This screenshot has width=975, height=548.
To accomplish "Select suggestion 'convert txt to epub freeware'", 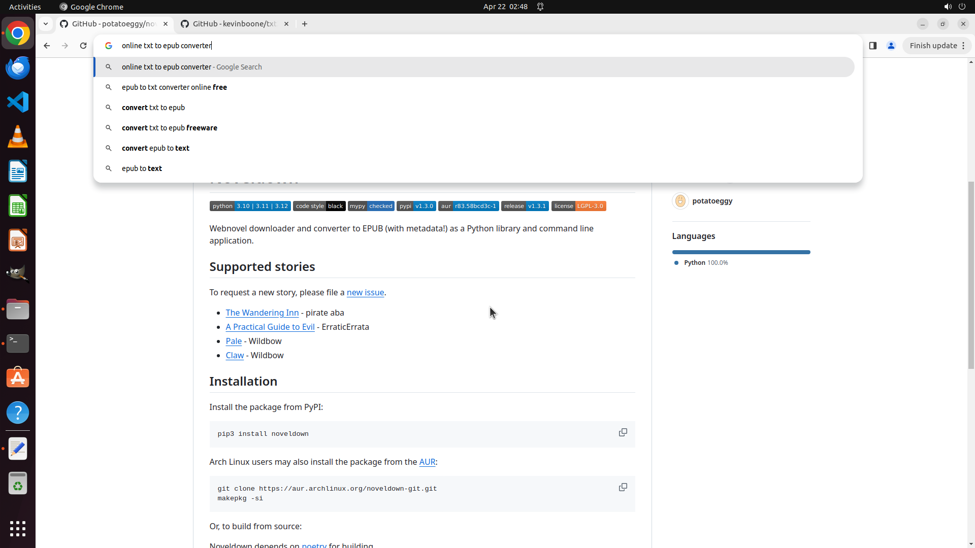I will (170, 128).
